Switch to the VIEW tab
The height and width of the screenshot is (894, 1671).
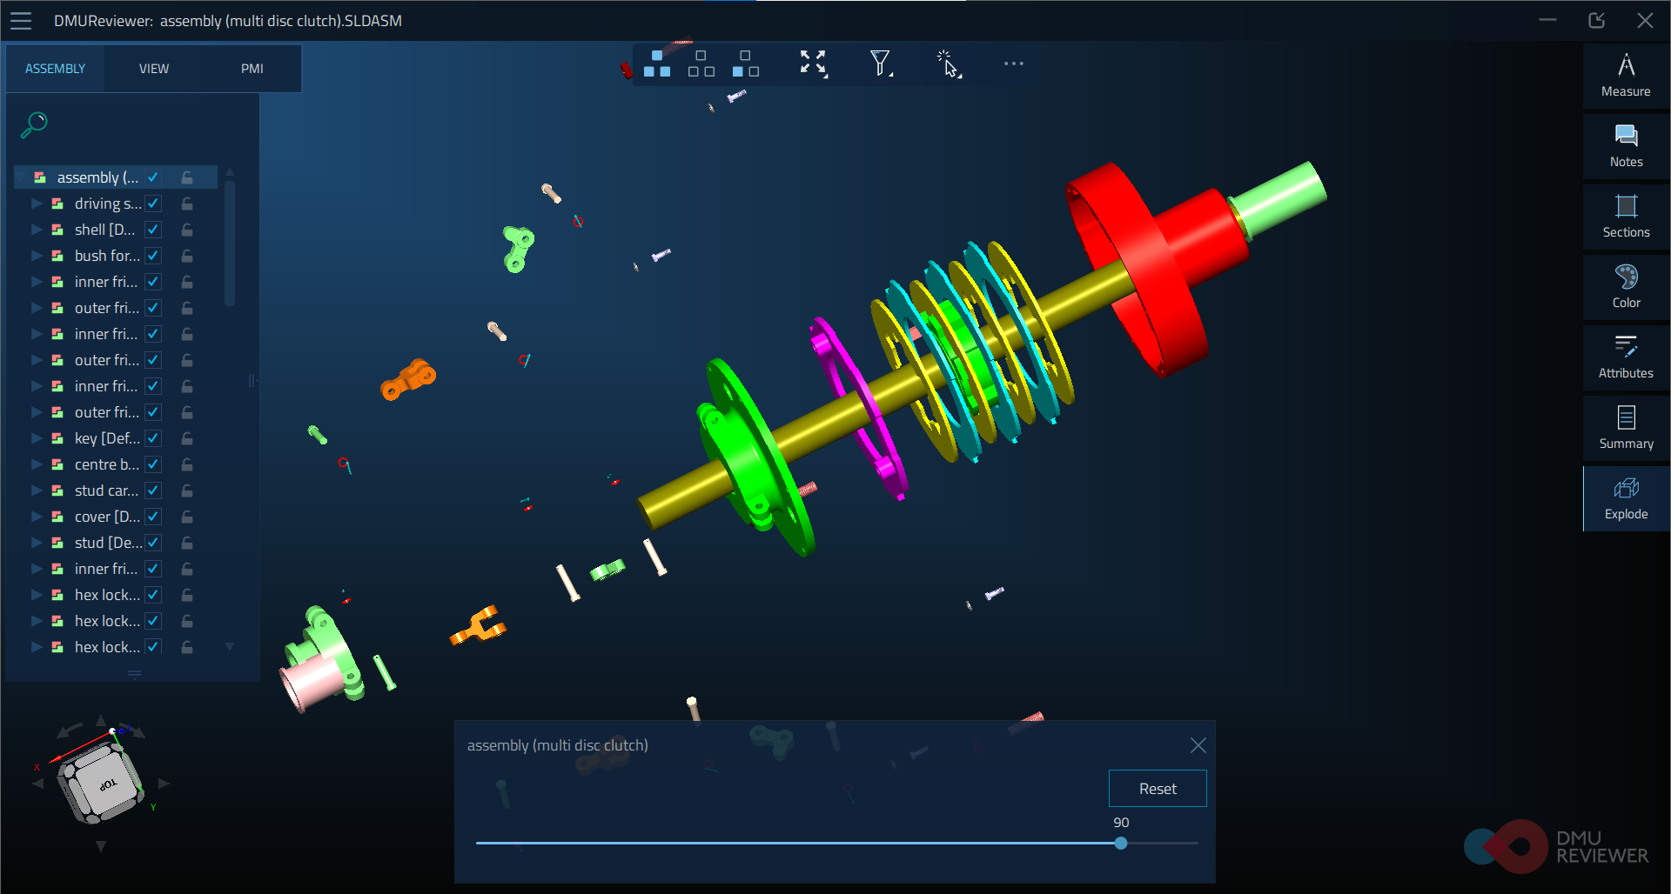153,68
